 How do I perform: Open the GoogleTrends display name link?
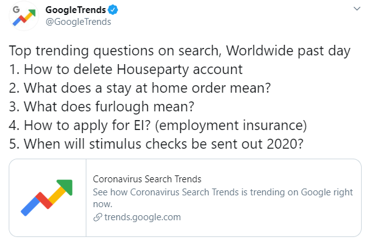coord(75,10)
